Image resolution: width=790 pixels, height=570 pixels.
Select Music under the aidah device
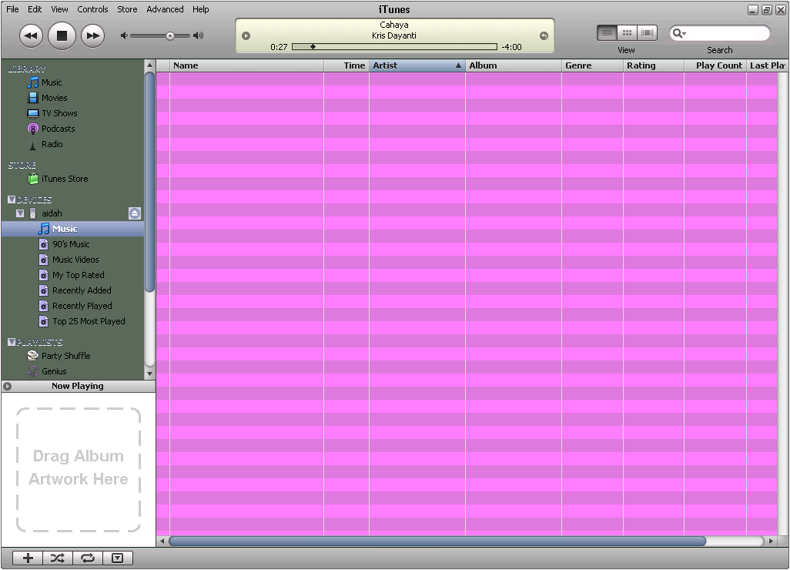[72, 229]
